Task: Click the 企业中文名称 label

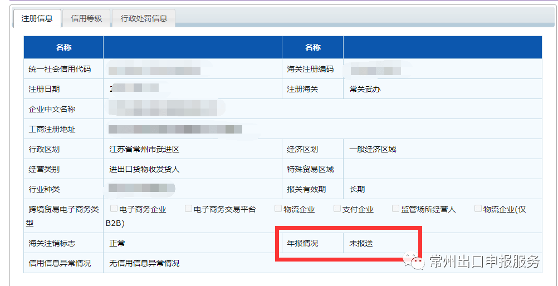Action: tap(52, 109)
